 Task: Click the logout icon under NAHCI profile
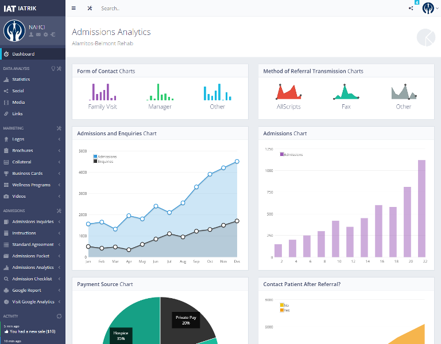(x=53, y=35)
